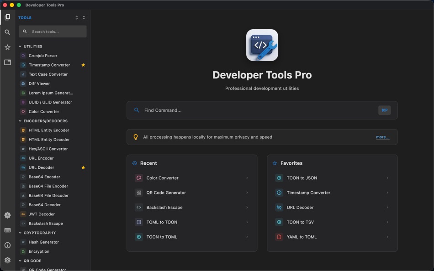Collapse the UTILITIES section
434x271 pixels.
[20, 46]
